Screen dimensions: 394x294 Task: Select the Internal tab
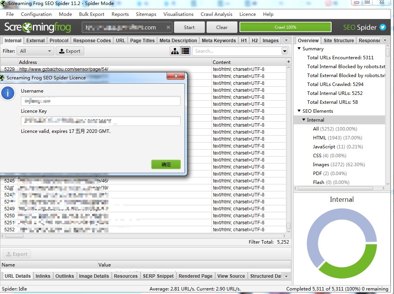coord(13,40)
